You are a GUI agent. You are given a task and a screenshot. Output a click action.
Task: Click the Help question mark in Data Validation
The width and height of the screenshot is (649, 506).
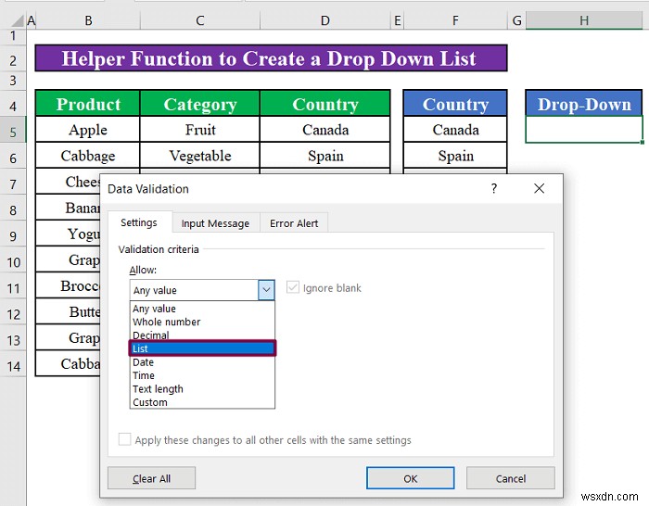pyautogui.click(x=494, y=189)
